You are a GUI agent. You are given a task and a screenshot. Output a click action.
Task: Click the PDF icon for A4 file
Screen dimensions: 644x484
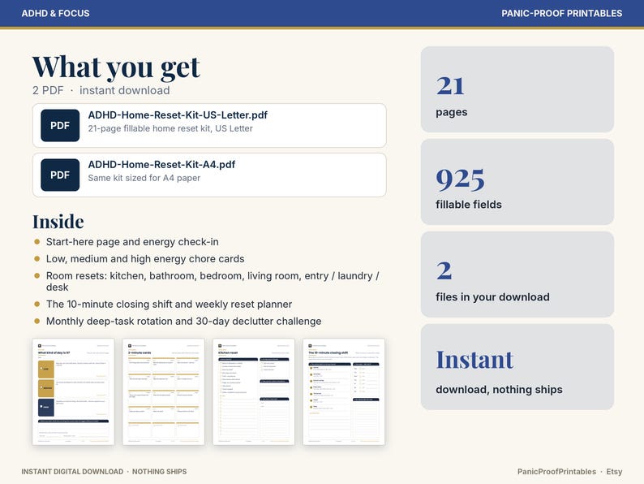[60, 175]
